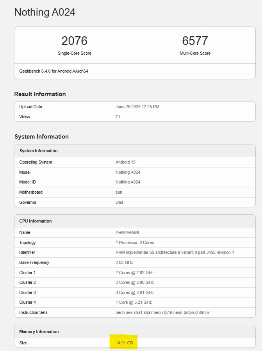Select Nothing A024 in the Model row
Image resolution: width=262 pixels, height=351 pixels.
pos(128,172)
